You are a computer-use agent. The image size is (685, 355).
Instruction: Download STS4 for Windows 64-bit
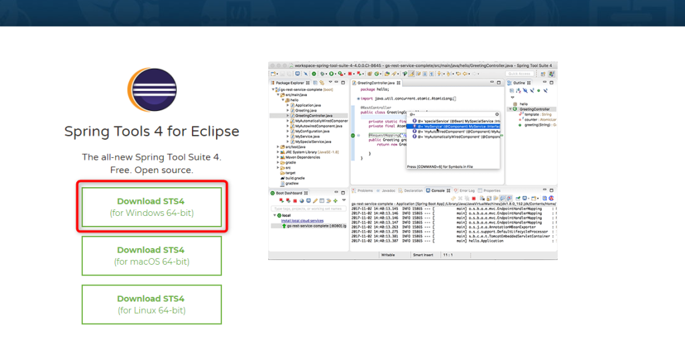152,207
